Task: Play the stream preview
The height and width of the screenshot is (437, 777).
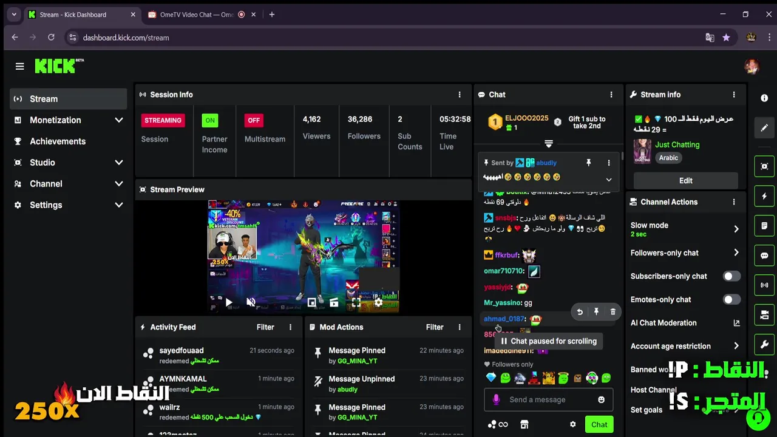Action: point(229,302)
